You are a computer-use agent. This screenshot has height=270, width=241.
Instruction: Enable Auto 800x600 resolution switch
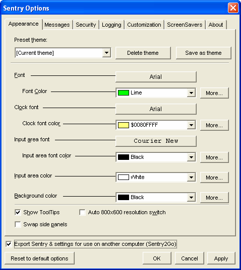pos(82,212)
